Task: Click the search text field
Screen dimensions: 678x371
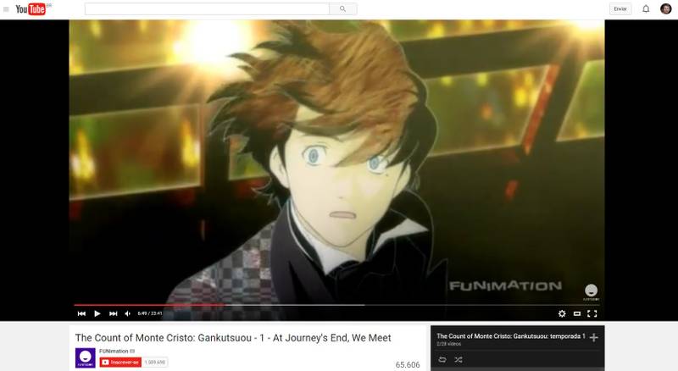Action: pos(207,8)
